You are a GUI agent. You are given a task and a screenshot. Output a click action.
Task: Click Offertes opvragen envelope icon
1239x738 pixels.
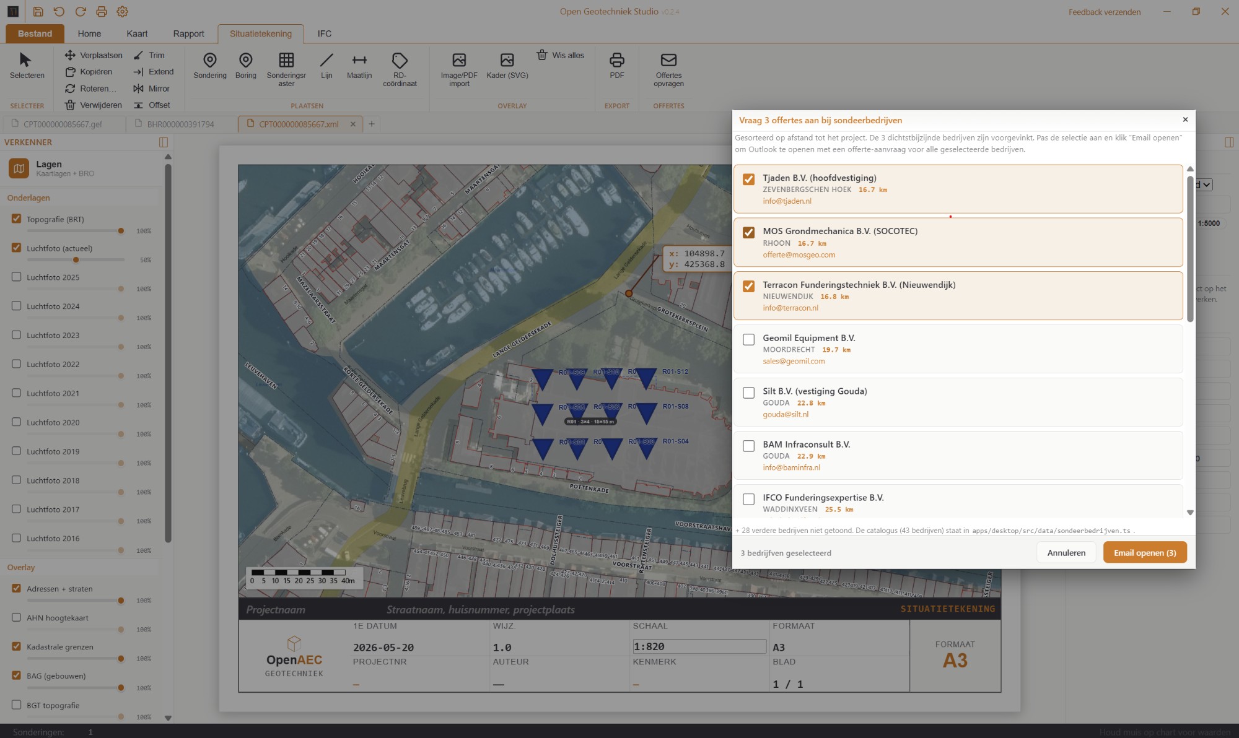(668, 69)
